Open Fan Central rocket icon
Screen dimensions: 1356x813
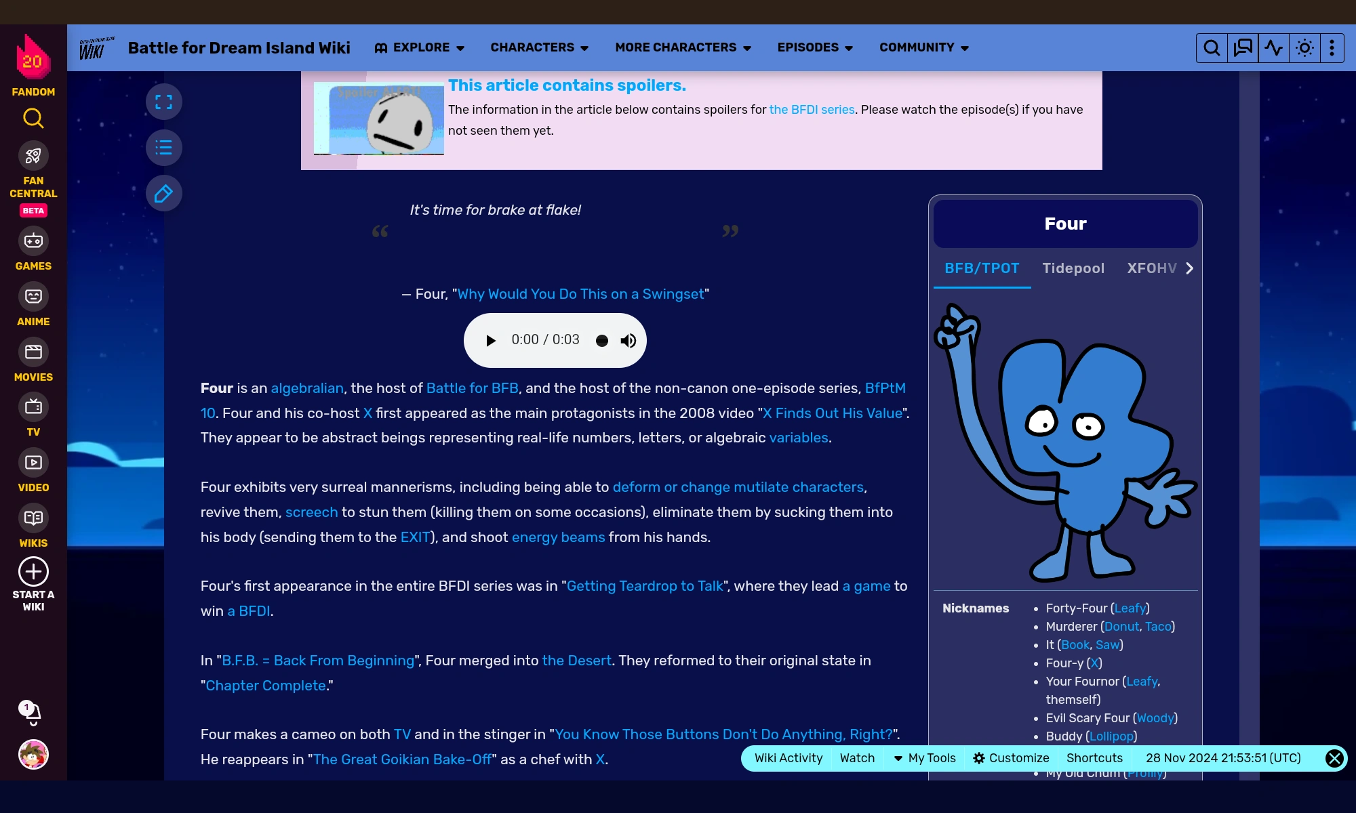coord(33,157)
